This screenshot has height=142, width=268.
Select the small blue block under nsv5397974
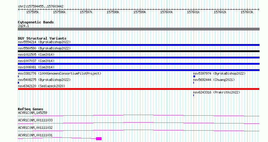point(194,76)
